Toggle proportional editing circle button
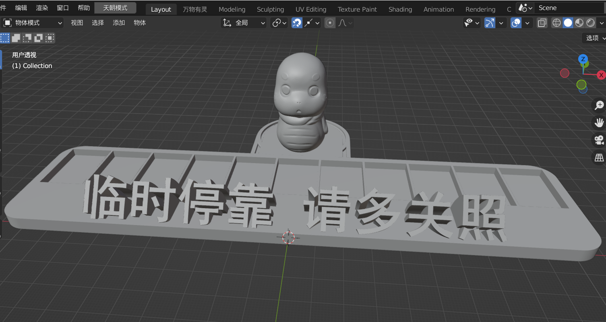Viewport: 606px width, 322px height. [x=330, y=23]
